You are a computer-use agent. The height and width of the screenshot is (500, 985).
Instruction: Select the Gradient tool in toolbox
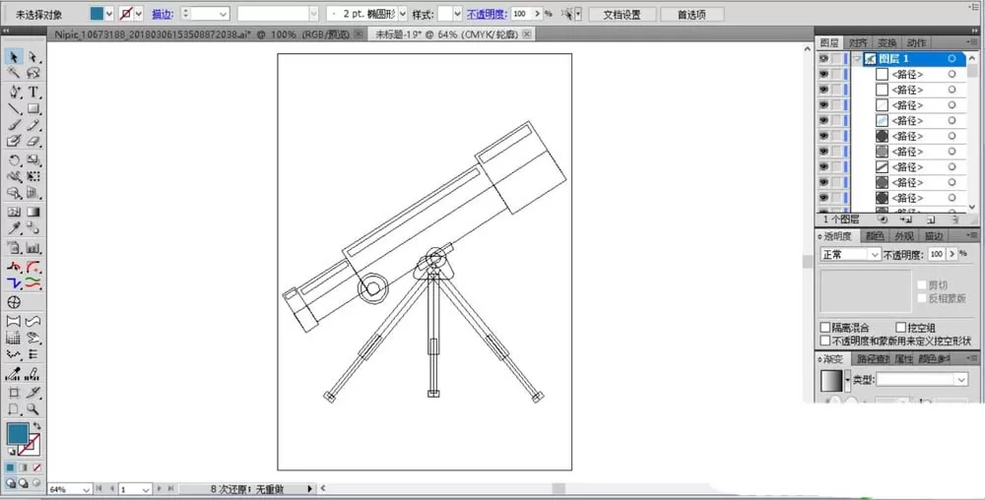pos(33,212)
